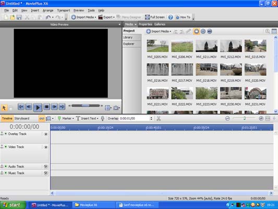Open the Transport menu
The width and height of the screenshot is (278, 209).
[x=64, y=10]
